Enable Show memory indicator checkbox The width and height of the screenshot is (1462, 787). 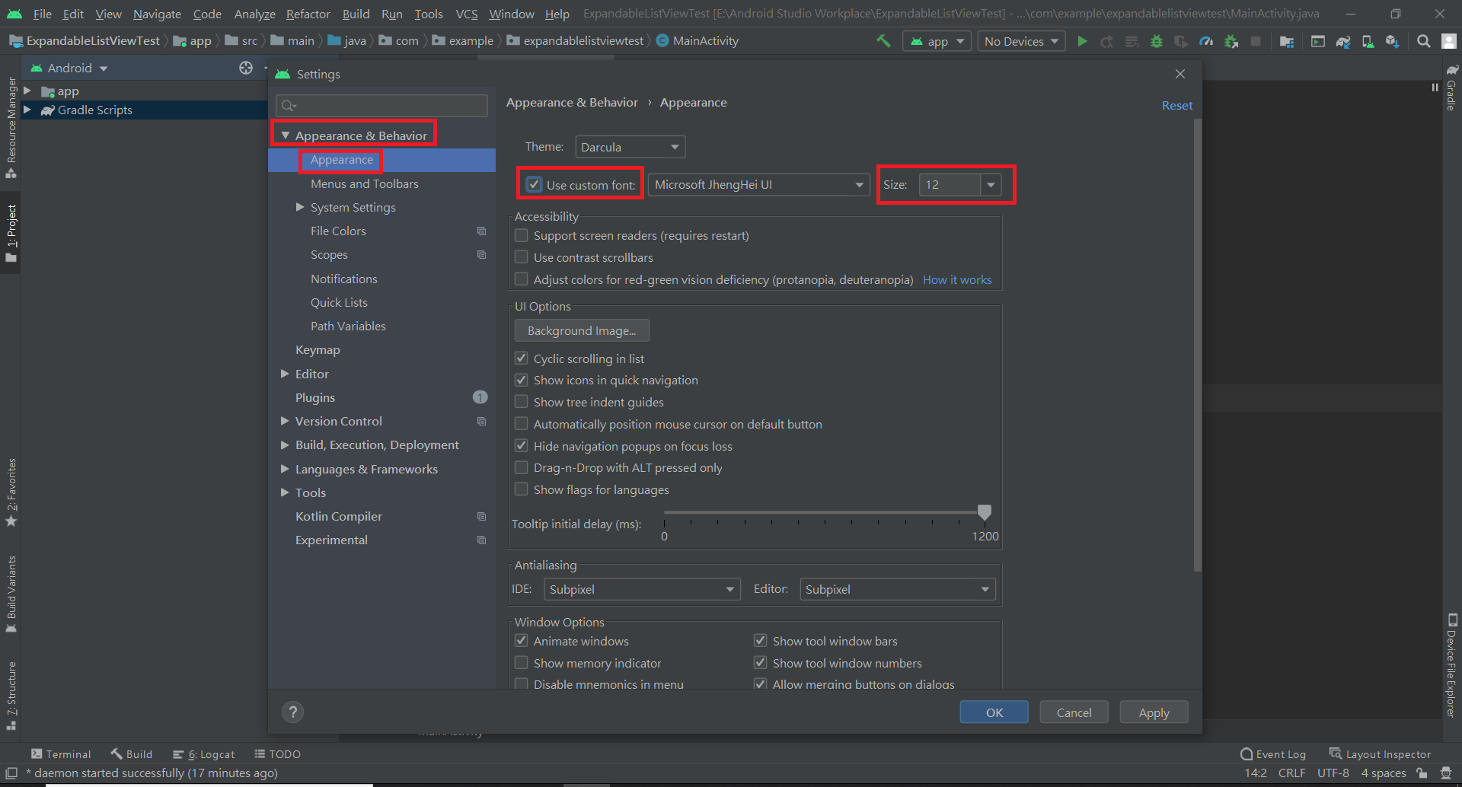pyautogui.click(x=522, y=663)
